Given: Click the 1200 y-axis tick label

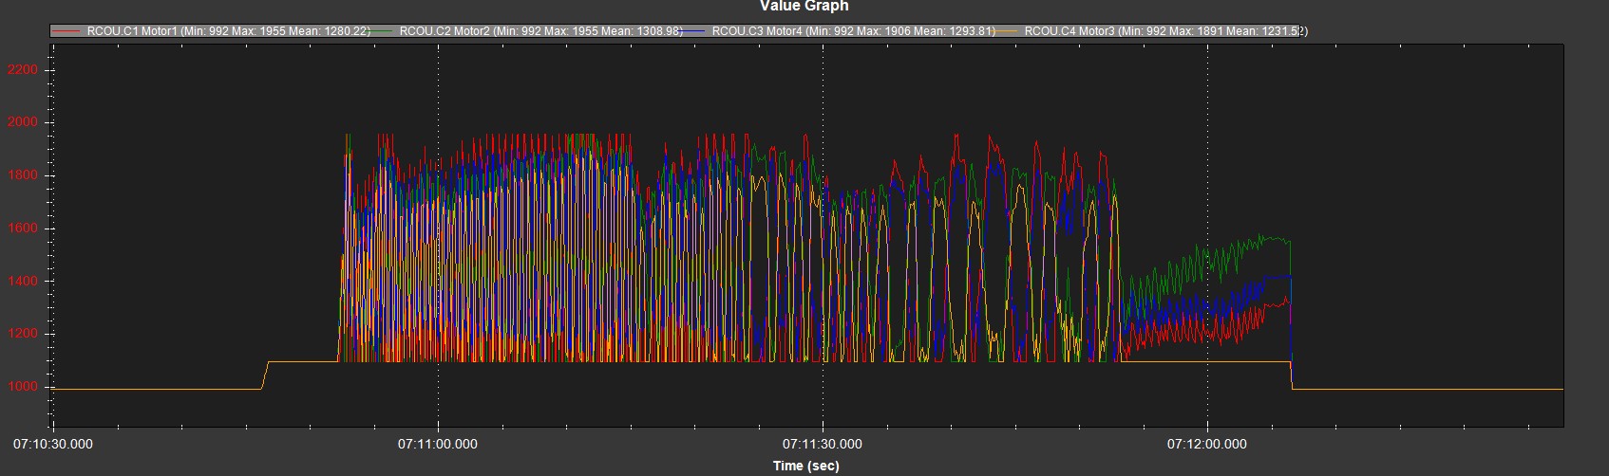Looking at the screenshot, I should coord(22,334).
